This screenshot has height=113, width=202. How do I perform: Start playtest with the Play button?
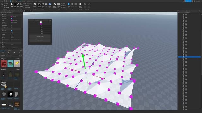pos(69,5)
